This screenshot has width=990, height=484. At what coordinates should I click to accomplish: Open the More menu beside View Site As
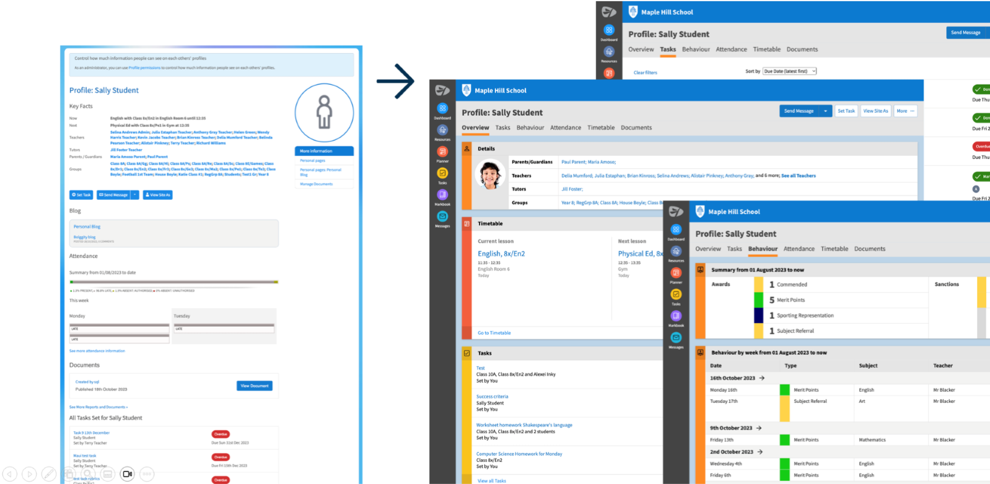[x=905, y=111]
